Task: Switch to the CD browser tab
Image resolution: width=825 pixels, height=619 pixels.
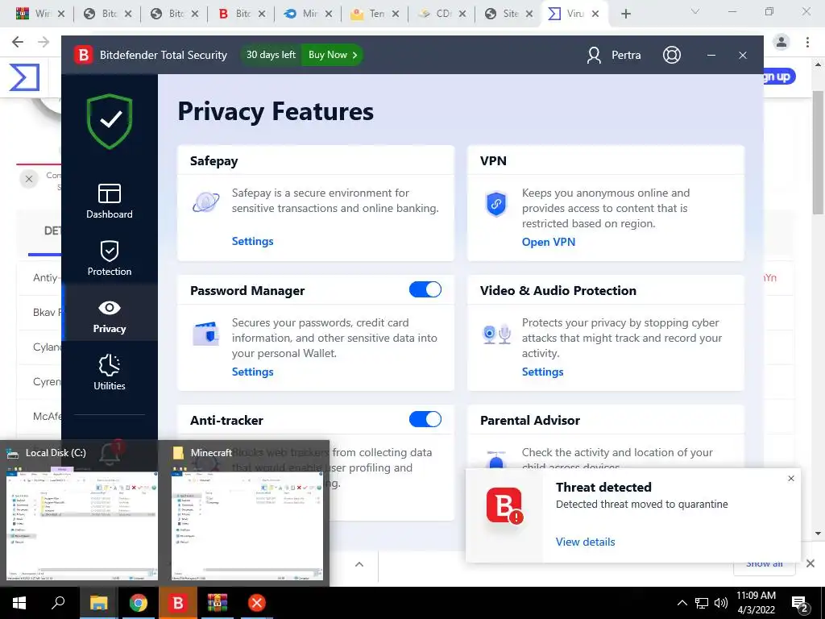Action: coord(442,14)
